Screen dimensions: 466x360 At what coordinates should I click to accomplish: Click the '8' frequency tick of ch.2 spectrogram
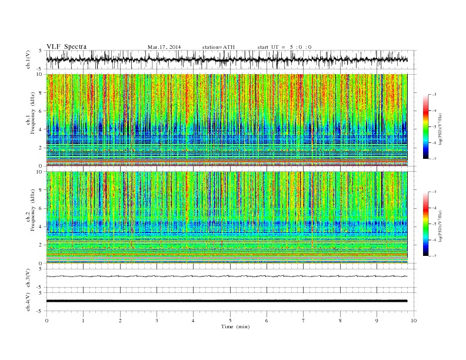(41, 190)
